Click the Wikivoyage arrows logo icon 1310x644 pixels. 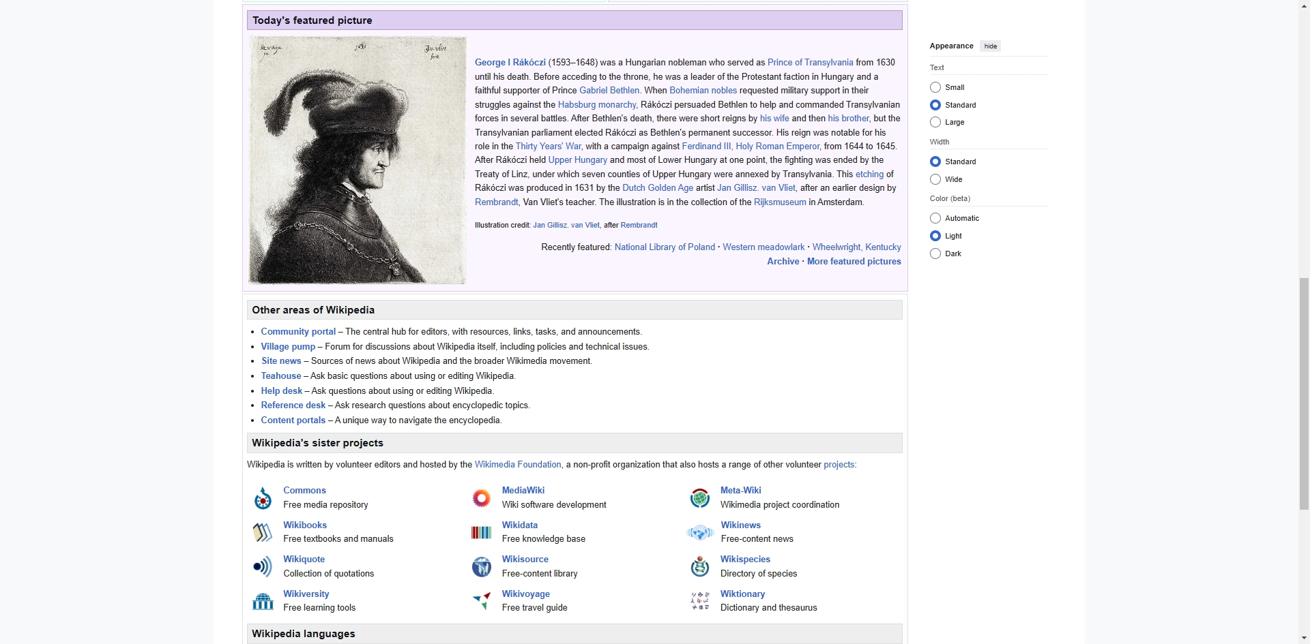[x=481, y=601]
